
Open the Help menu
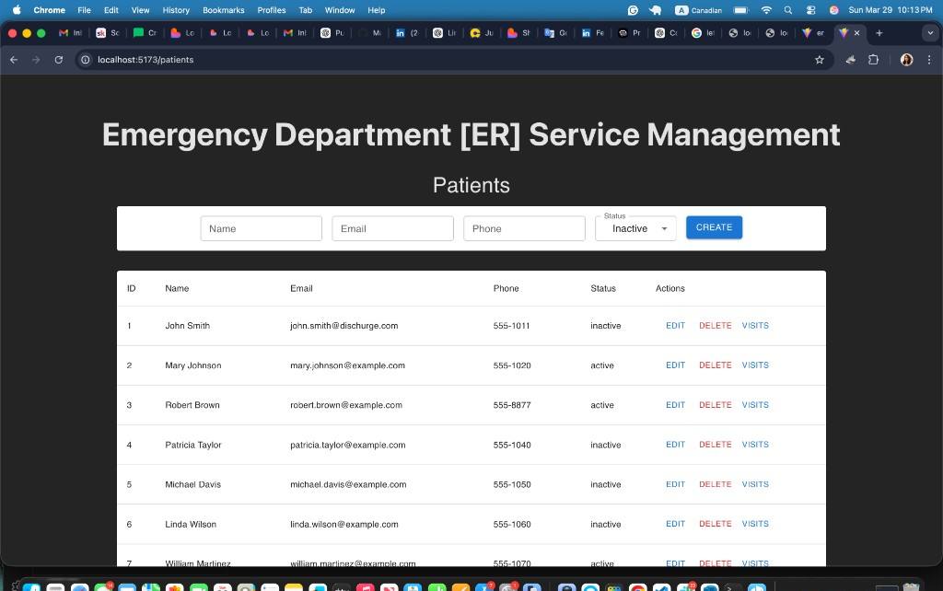tap(377, 10)
